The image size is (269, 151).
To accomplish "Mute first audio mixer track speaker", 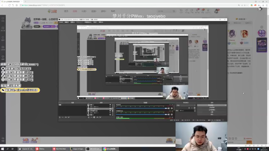I will tap(169, 108).
